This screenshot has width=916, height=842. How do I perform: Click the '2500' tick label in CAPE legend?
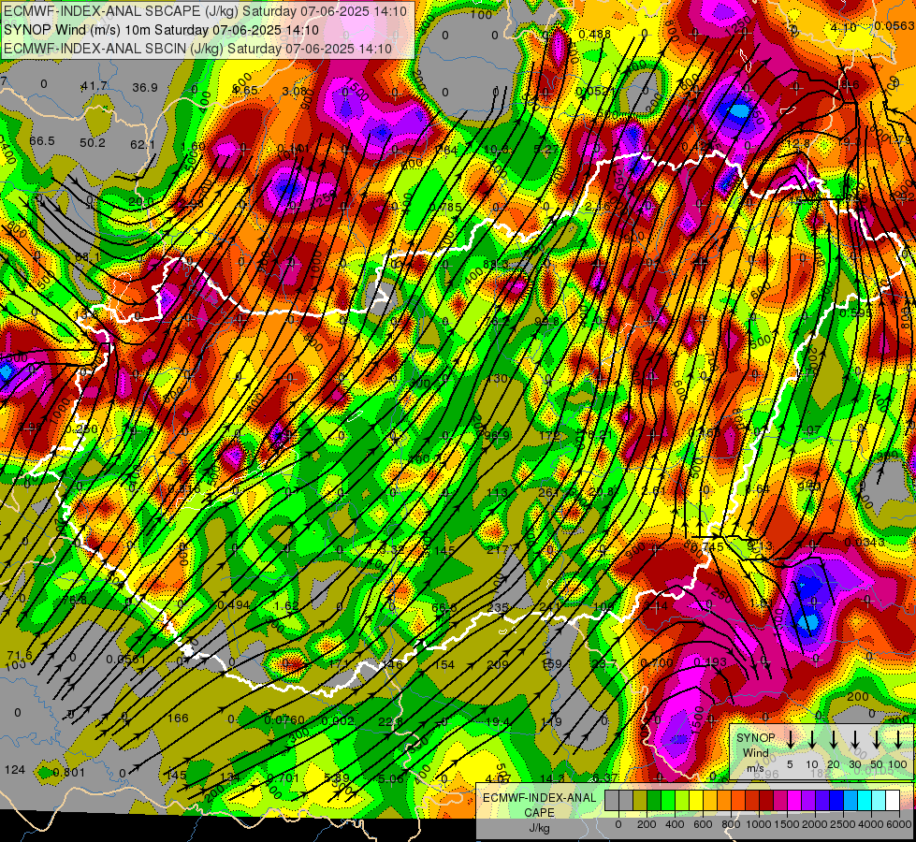point(842,824)
